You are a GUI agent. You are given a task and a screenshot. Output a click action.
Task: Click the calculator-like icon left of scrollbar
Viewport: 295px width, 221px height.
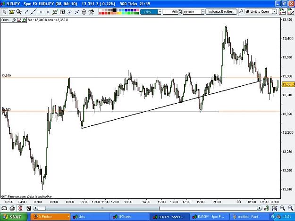[29, 208]
